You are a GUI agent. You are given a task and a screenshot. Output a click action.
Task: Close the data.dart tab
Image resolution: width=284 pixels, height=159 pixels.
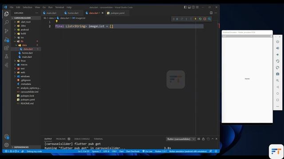coord(103,13)
